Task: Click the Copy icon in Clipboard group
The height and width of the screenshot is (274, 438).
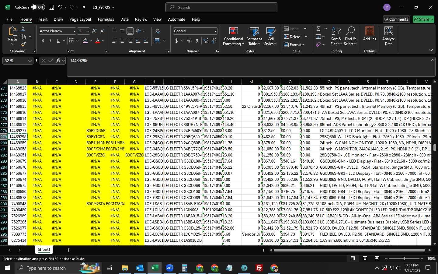Action: 23,37
